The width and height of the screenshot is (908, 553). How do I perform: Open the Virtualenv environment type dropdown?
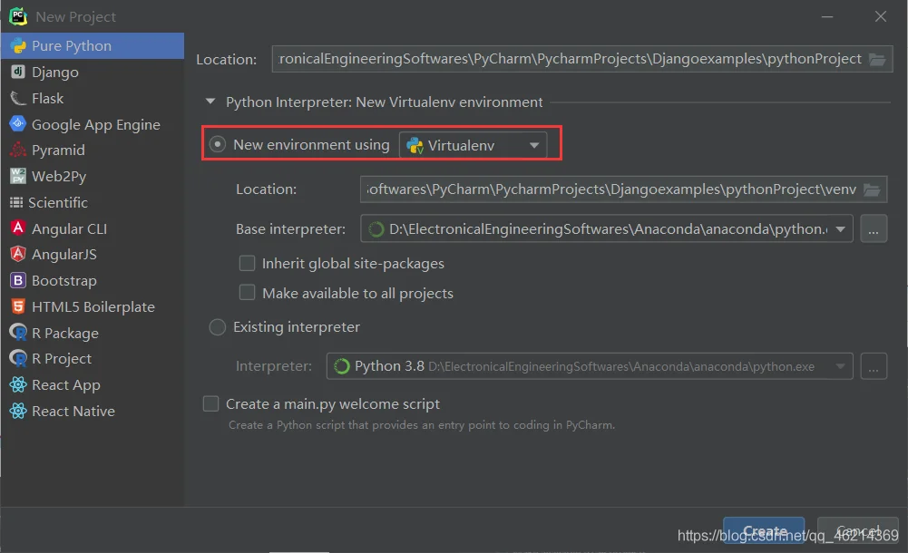click(x=473, y=145)
